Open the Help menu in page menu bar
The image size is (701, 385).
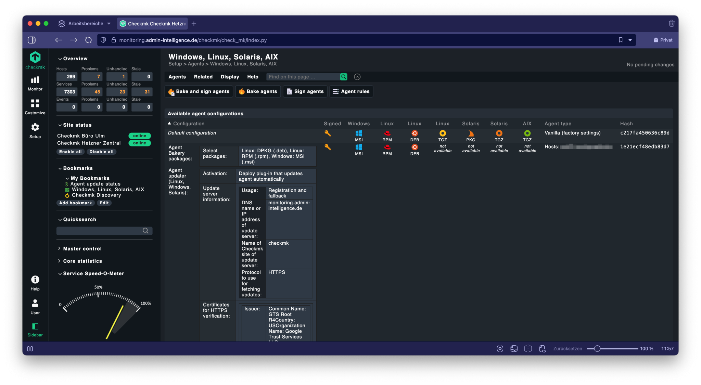pos(253,77)
